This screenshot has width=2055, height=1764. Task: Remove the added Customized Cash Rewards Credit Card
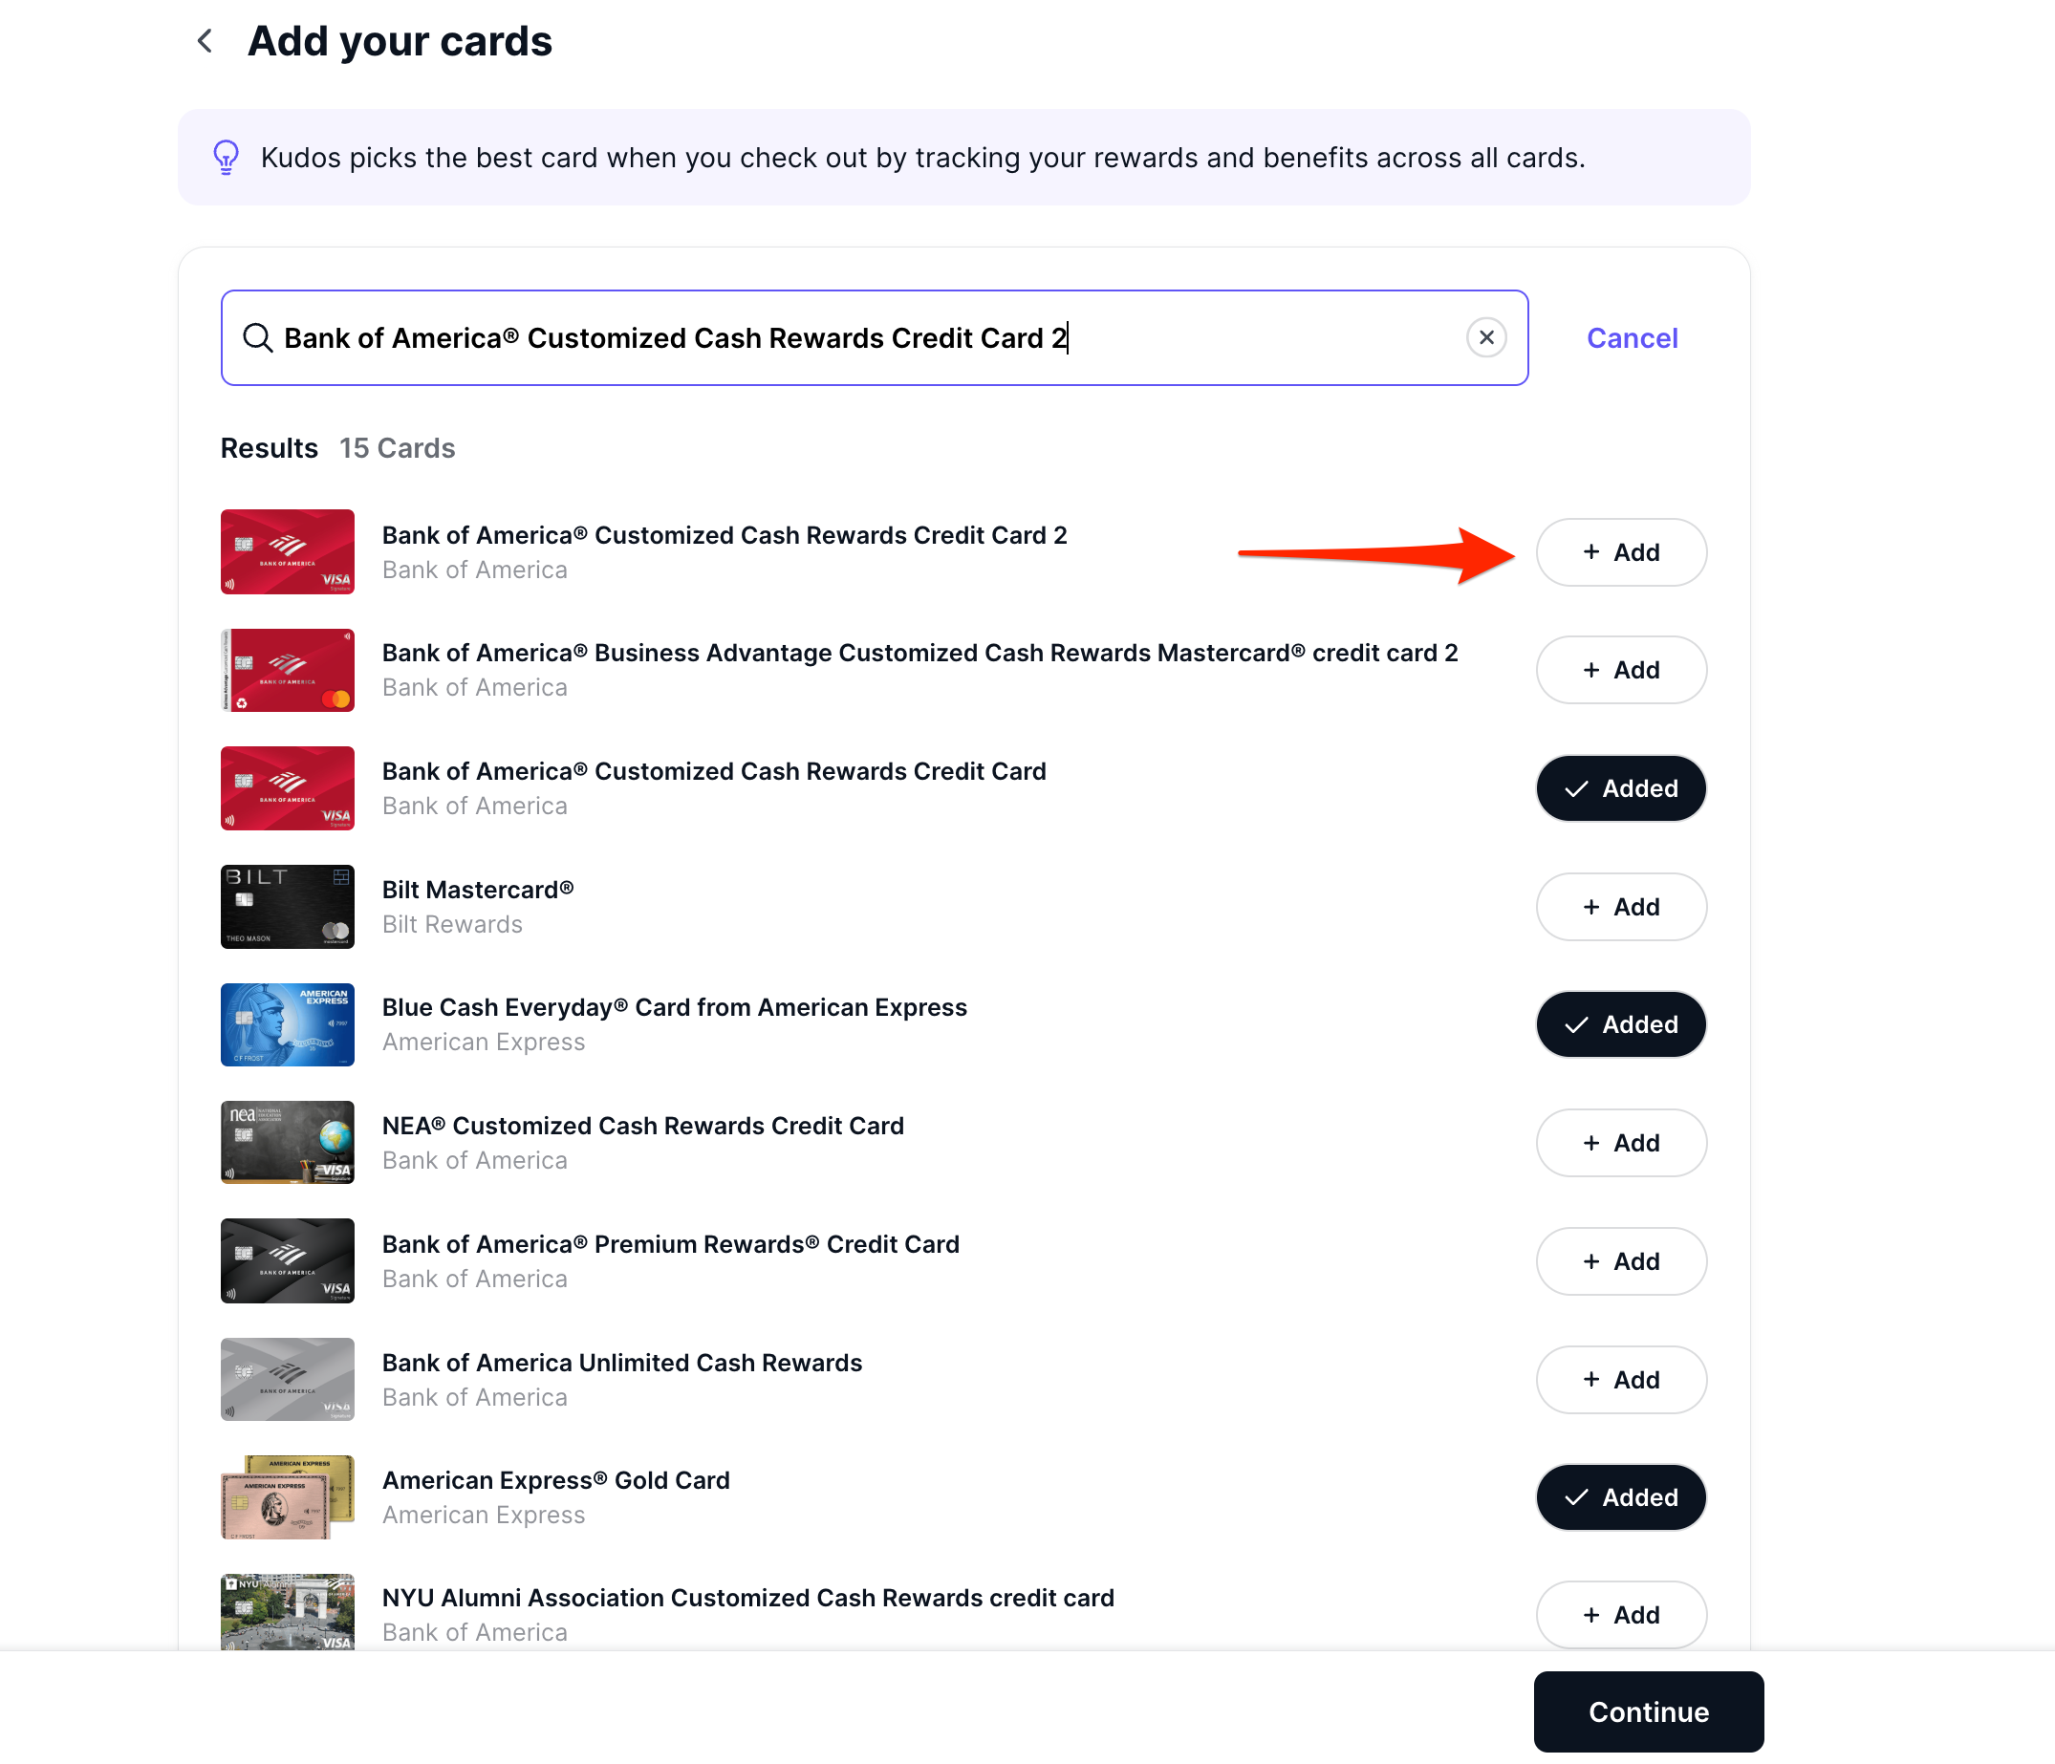tap(1621, 788)
